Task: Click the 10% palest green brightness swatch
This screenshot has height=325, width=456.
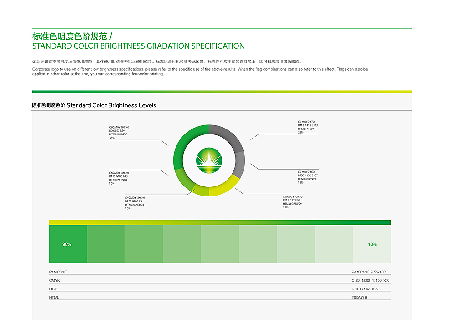Action: [372, 244]
